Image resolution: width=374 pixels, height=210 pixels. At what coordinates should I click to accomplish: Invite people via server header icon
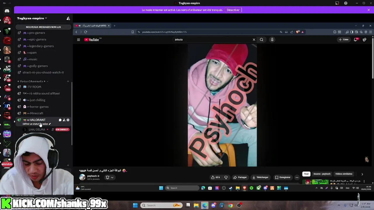[x=68, y=18]
